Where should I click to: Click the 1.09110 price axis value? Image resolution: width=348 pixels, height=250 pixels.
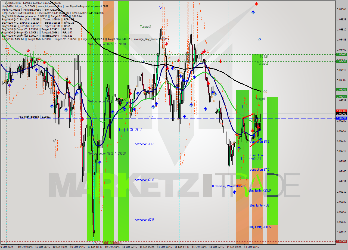tap(341, 192)
